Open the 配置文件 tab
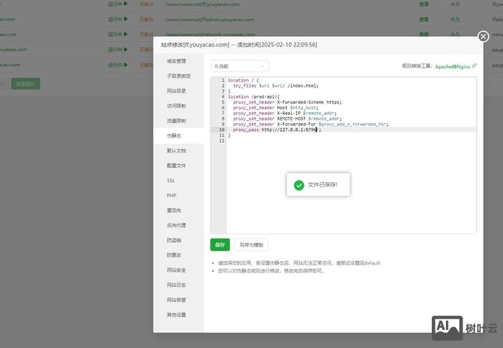 click(176, 166)
